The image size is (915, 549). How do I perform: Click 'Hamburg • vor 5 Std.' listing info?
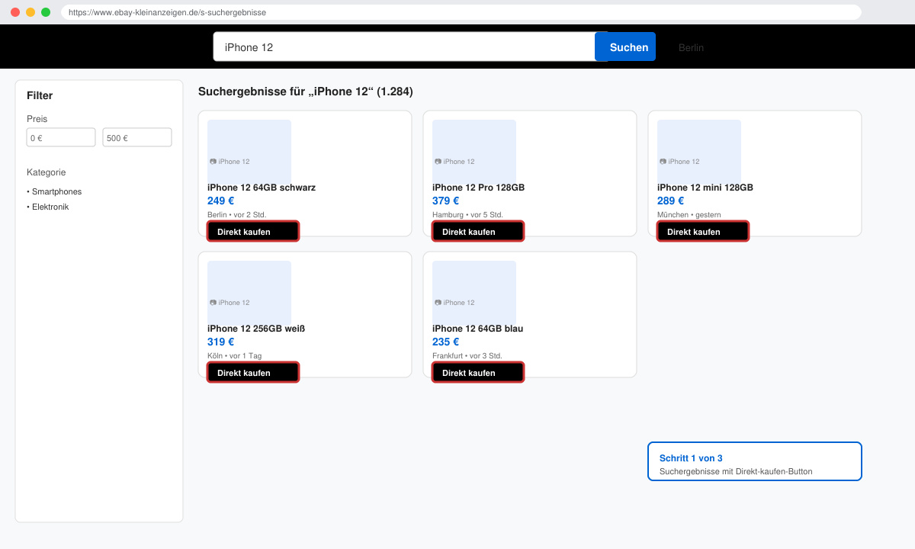467,215
